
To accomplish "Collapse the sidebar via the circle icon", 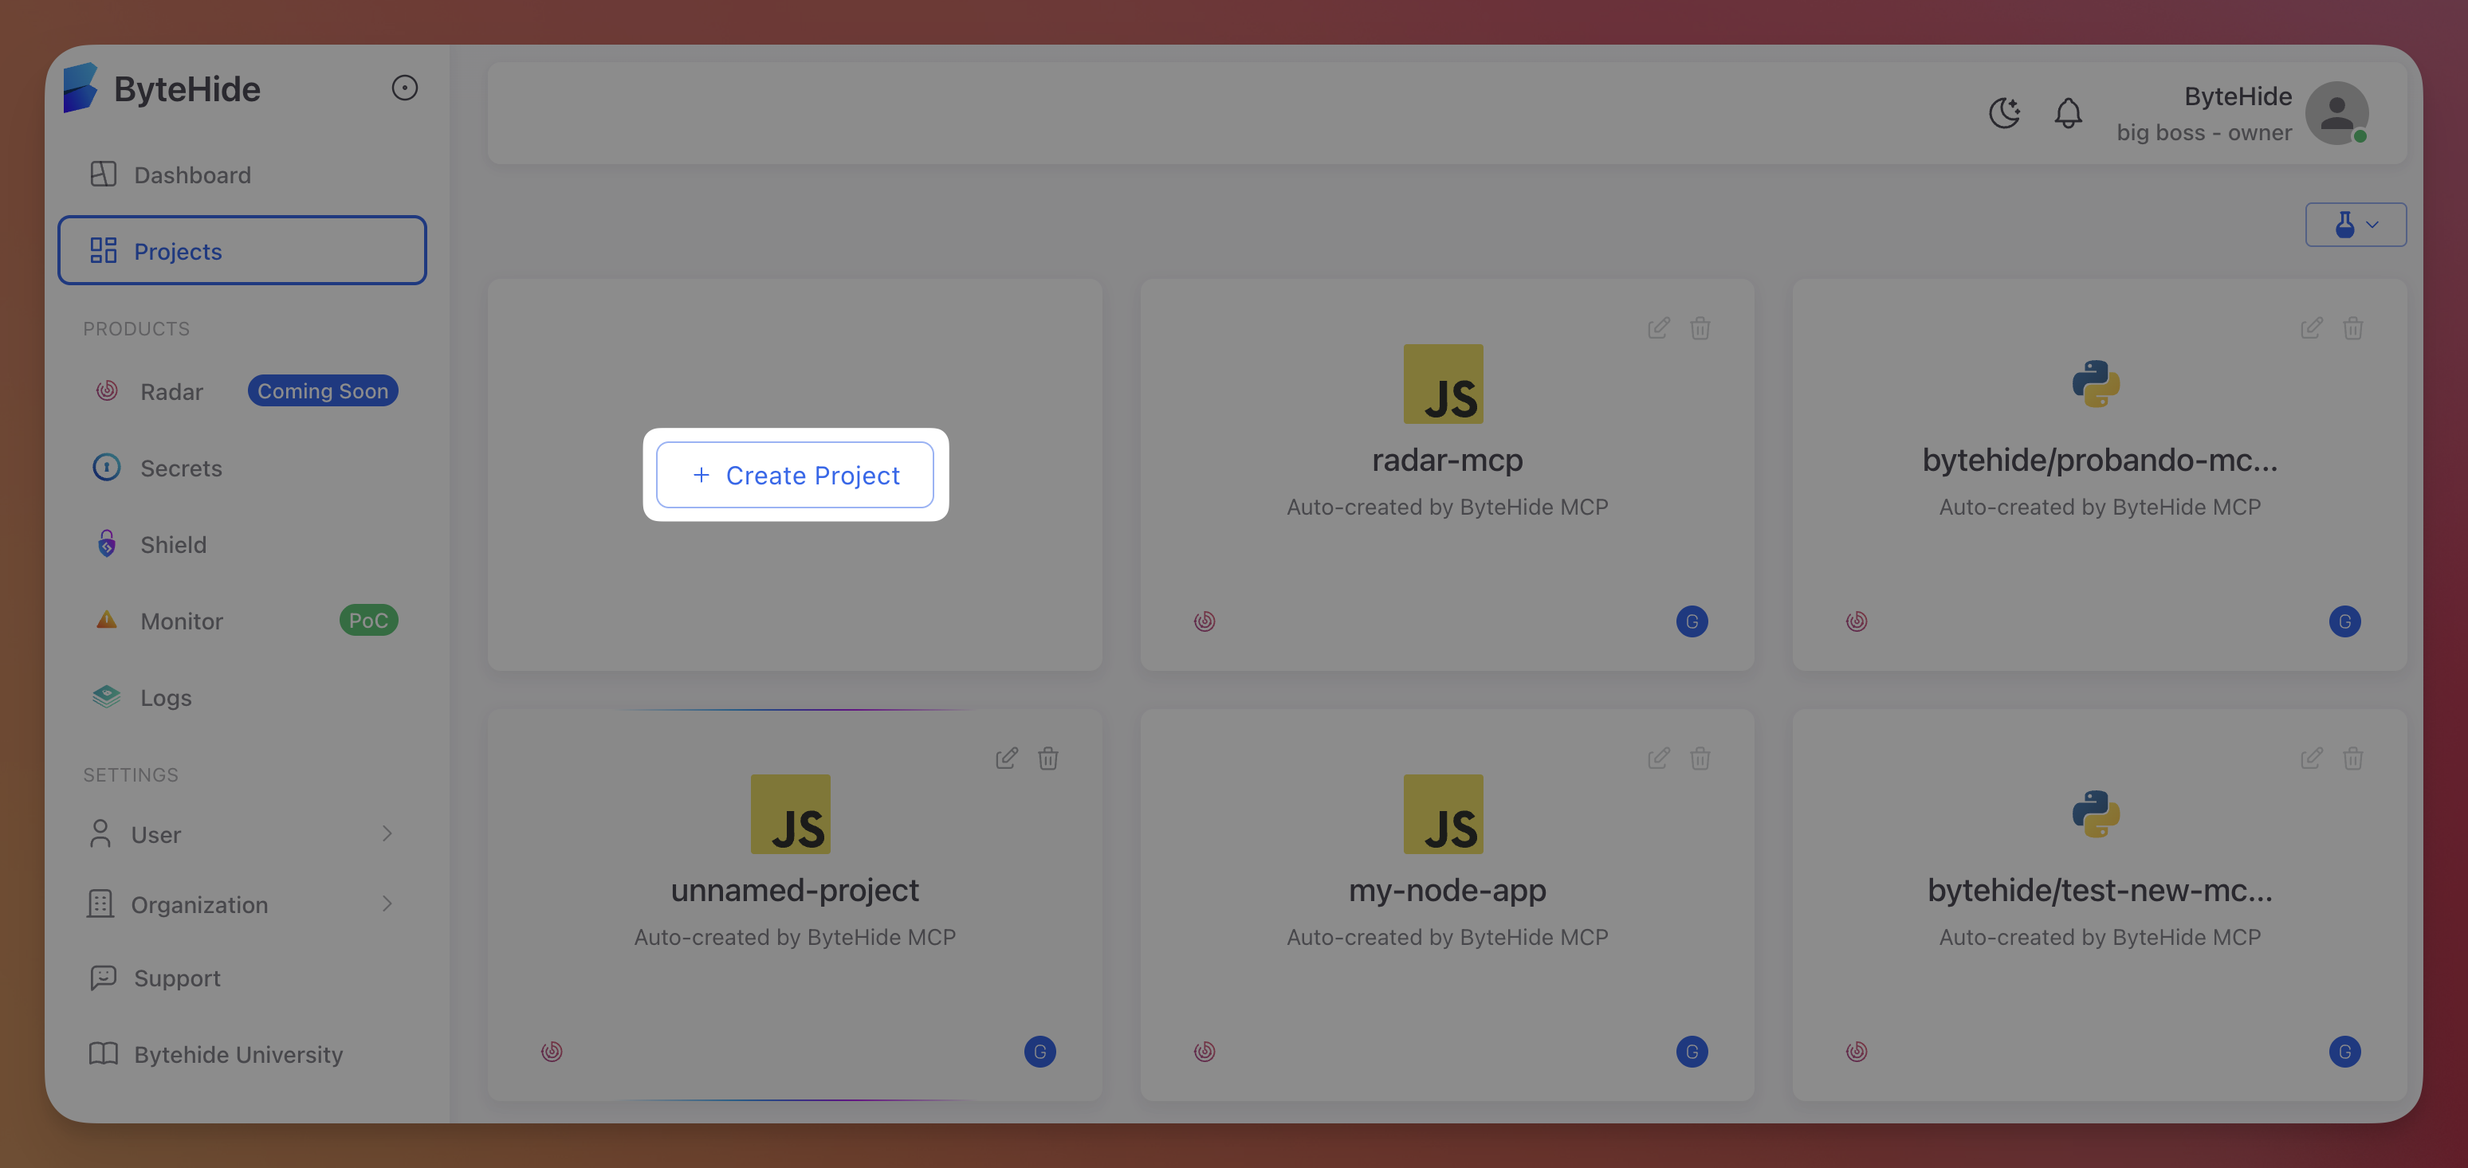I will pyautogui.click(x=404, y=87).
